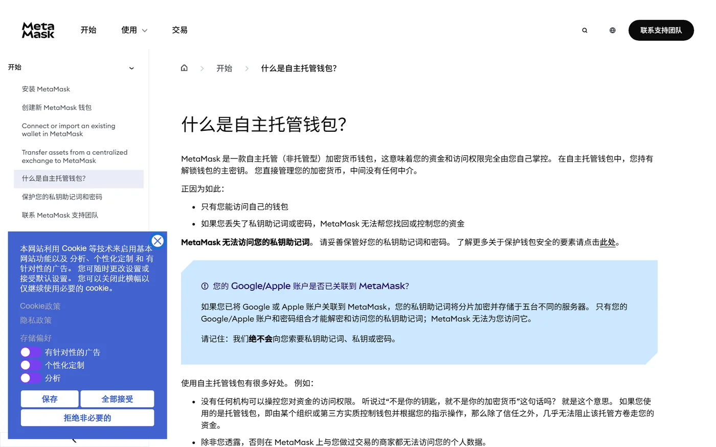The width and height of the screenshot is (716, 447).
Task: Click the MetaMask logo
Action: click(38, 30)
